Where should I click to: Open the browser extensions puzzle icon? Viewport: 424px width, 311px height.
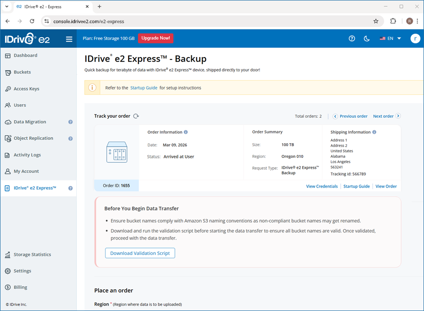coord(393,21)
